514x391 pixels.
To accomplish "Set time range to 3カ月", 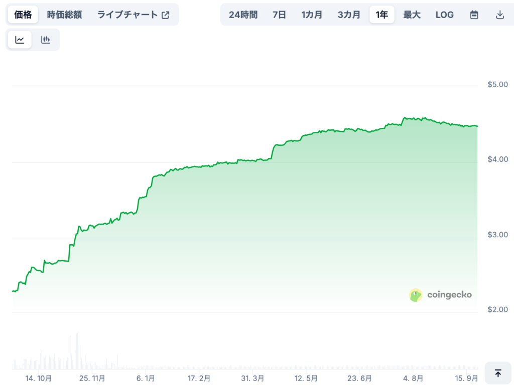I will (349, 15).
